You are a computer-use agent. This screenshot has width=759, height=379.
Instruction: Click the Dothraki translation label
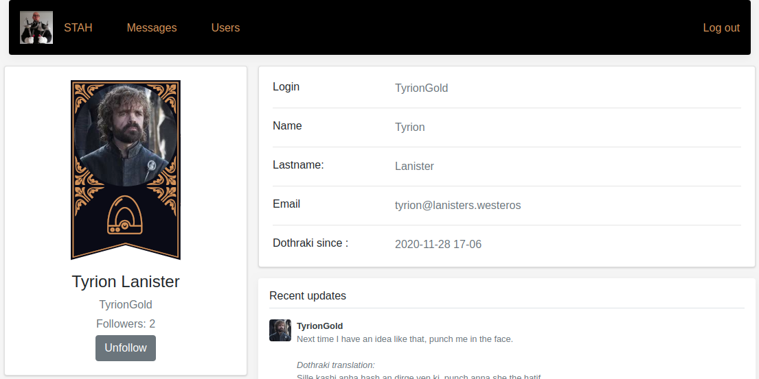pos(335,365)
